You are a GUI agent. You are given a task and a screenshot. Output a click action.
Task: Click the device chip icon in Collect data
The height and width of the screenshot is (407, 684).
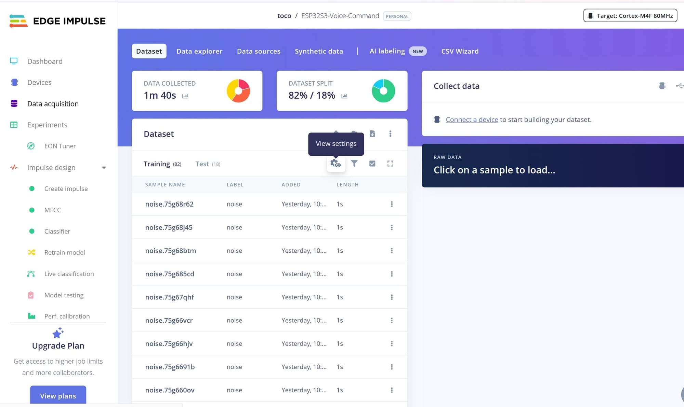click(662, 86)
